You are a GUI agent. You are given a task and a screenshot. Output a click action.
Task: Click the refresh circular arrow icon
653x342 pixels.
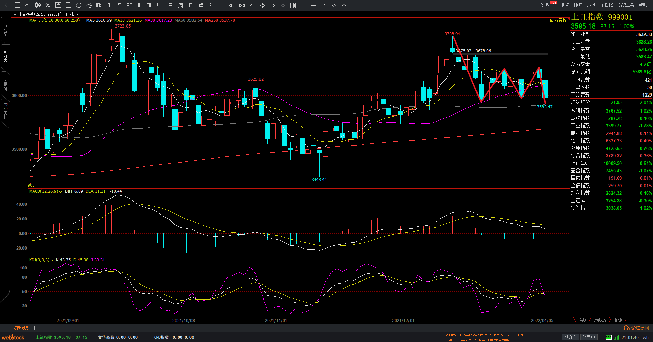79,5
